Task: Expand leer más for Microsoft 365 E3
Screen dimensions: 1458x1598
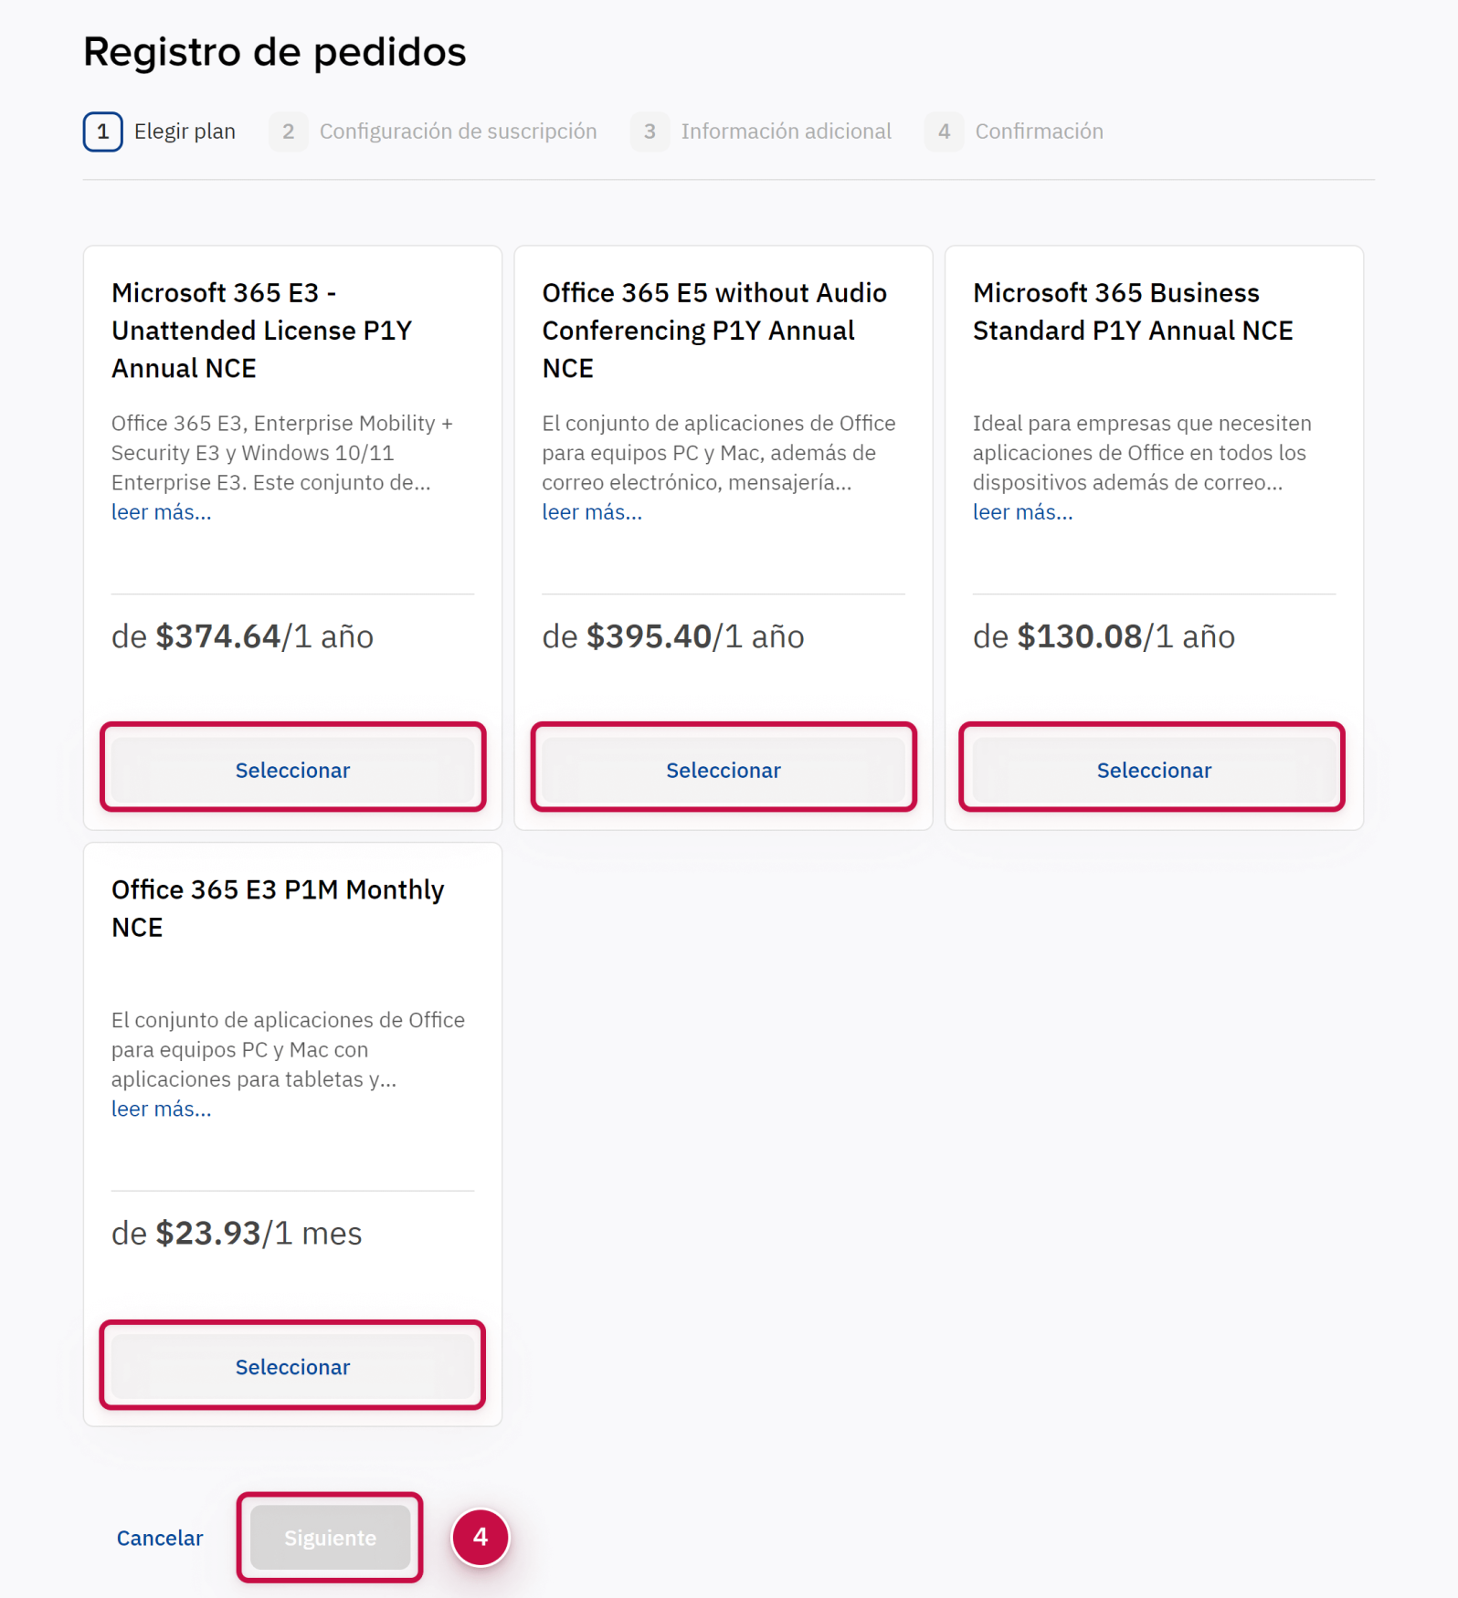Action: tap(161, 512)
